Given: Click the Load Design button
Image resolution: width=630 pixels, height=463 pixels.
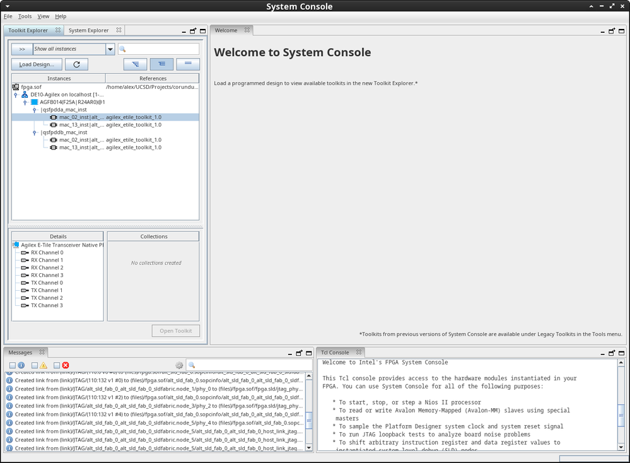Looking at the screenshot, I should [37, 64].
